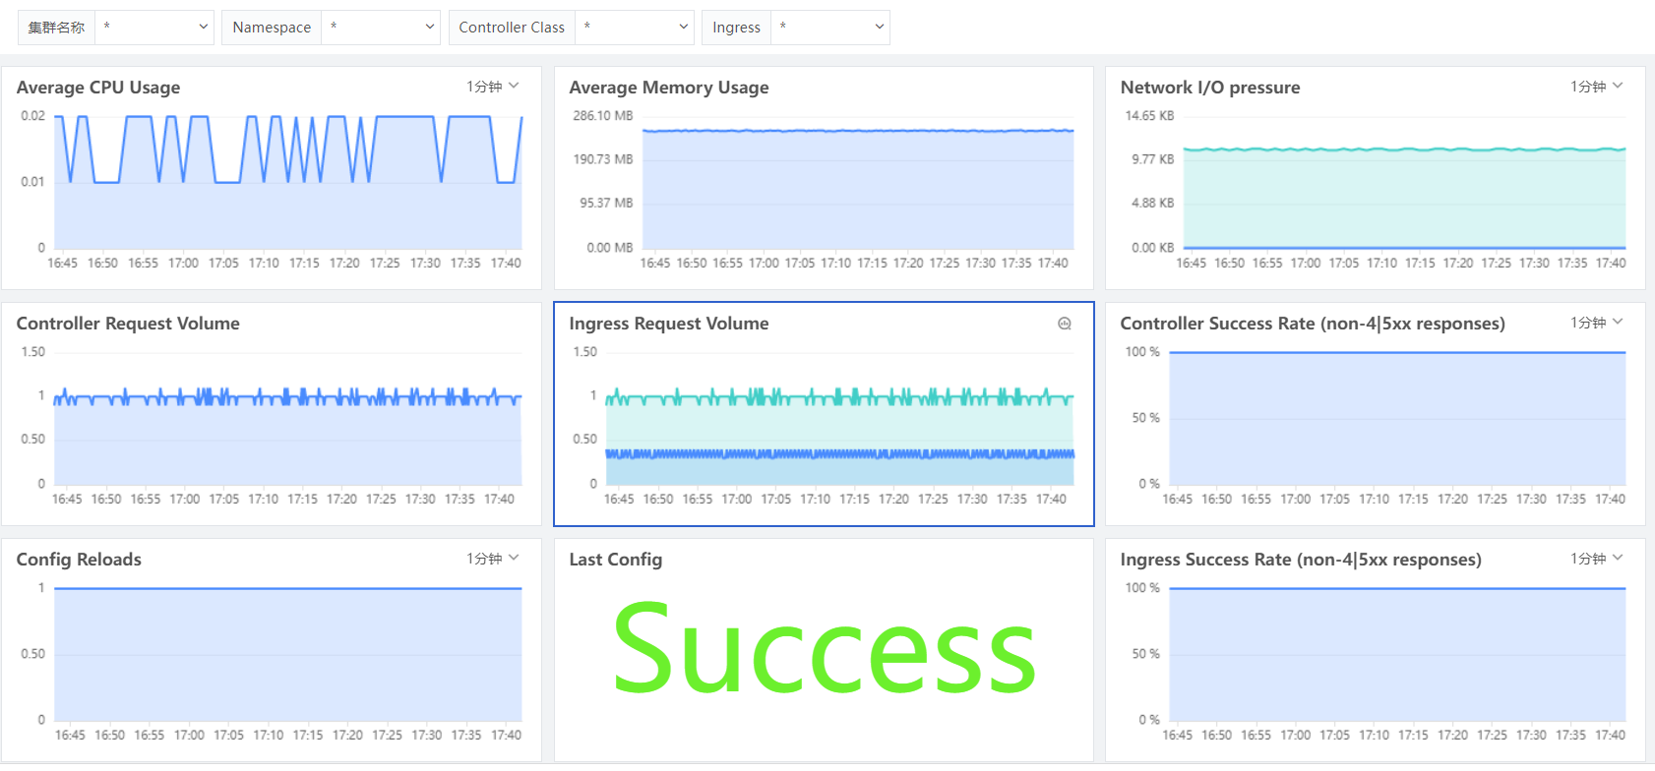Screen dimensions: 1655x771
Task: Open the chart explore icon in Ingress Request Volume
Action: 1065,324
